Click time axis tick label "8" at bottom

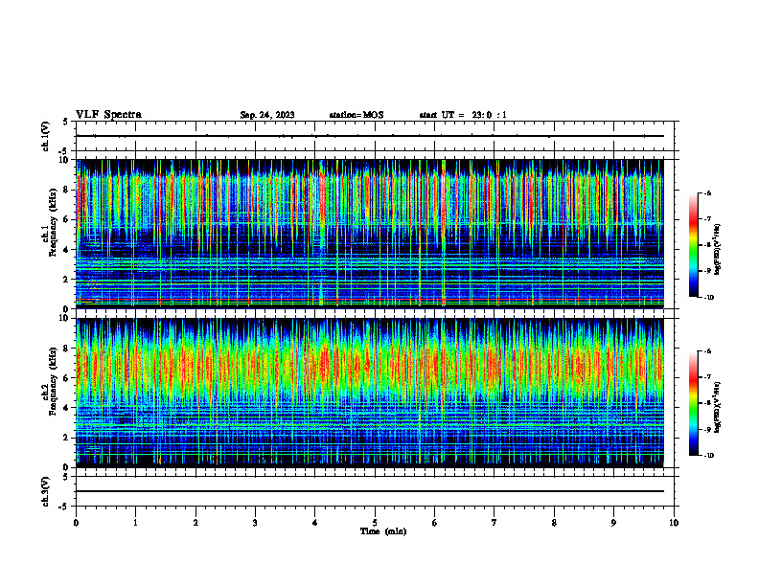(554, 523)
